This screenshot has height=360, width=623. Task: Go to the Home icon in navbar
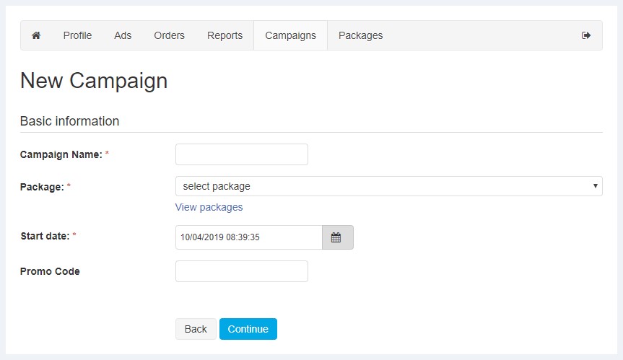pyautogui.click(x=36, y=35)
